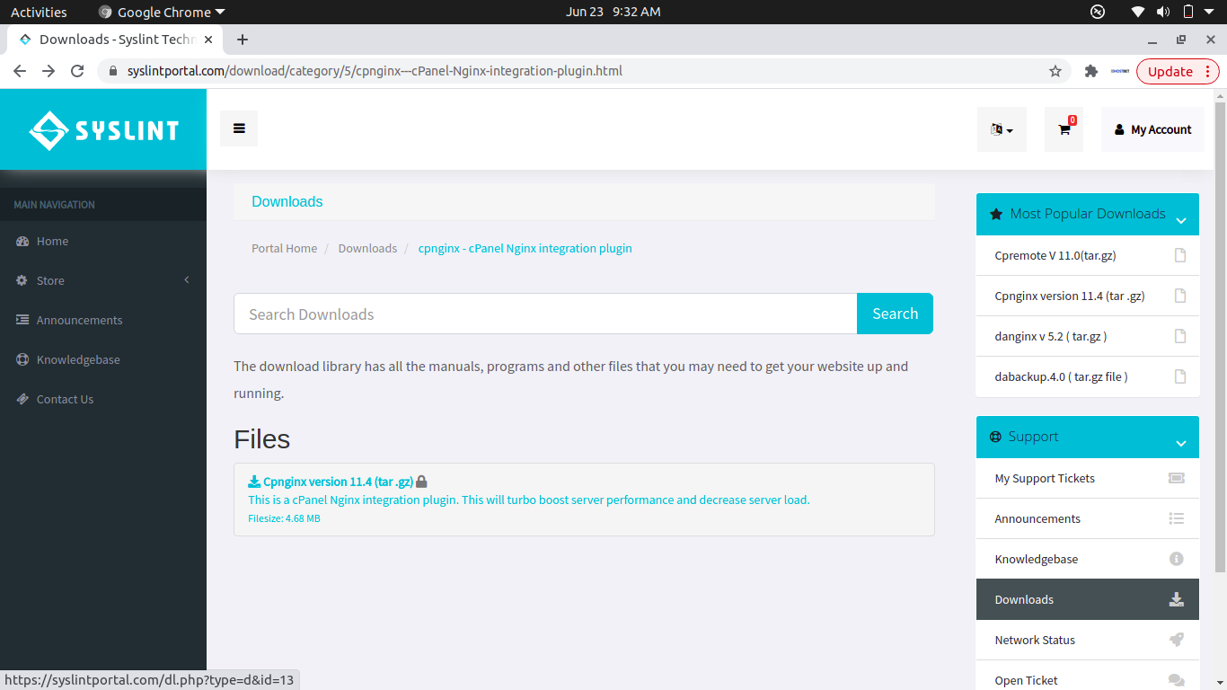
Task: Reload the page
Action: (77, 71)
